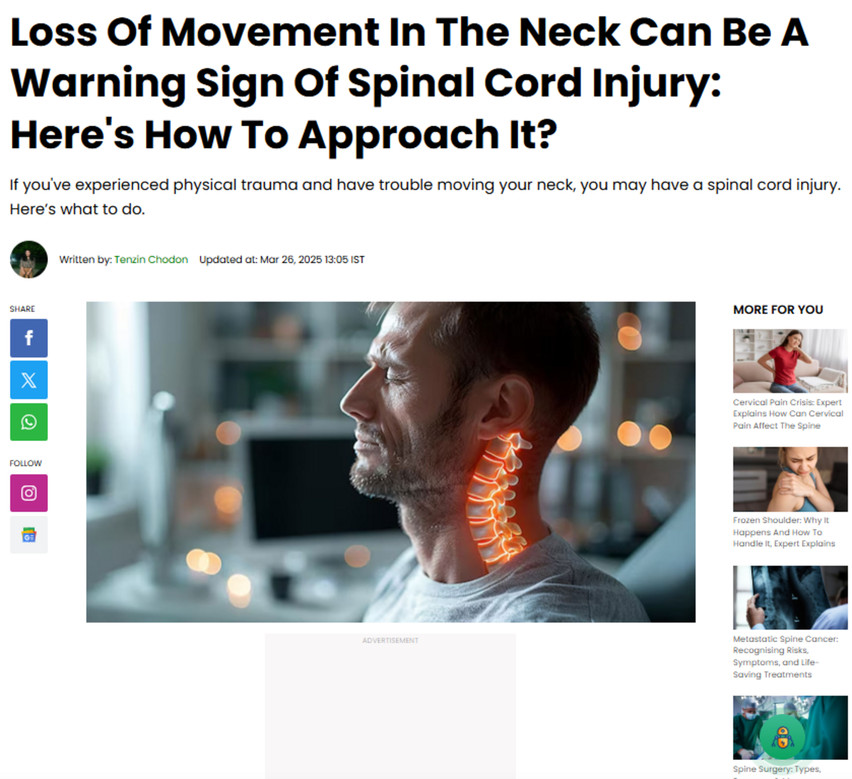
Task: Click the surgeons in operating room thumbnail
Action: (x=790, y=728)
